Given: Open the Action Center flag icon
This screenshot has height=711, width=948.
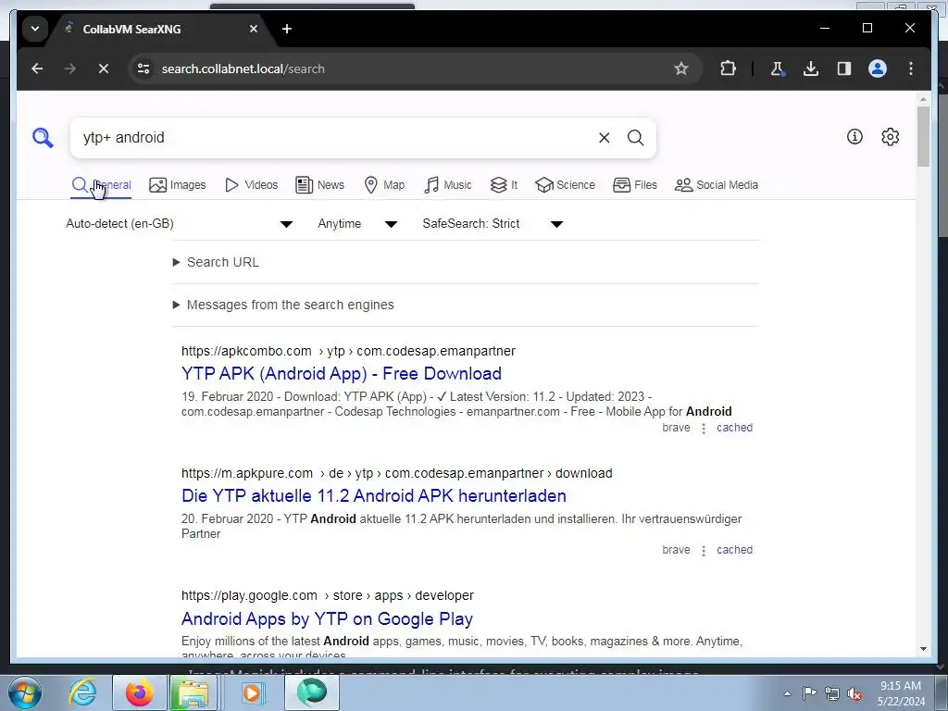Looking at the screenshot, I should (809, 693).
